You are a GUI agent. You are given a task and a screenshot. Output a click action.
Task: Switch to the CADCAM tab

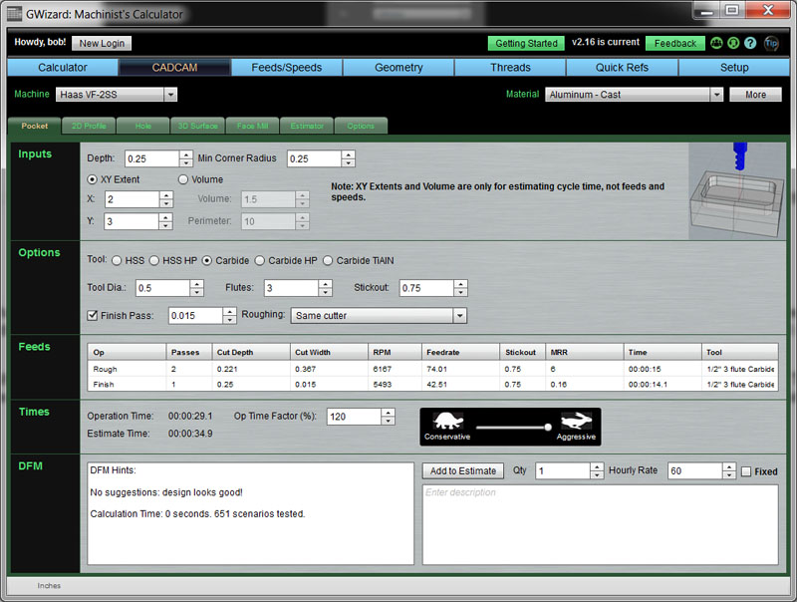pos(174,67)
